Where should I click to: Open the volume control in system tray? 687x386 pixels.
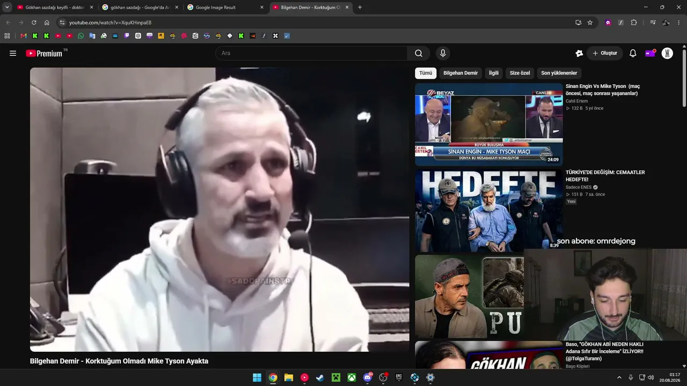(651, 377)
